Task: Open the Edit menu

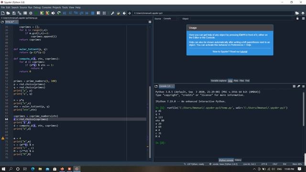Action: click(8, 8)
